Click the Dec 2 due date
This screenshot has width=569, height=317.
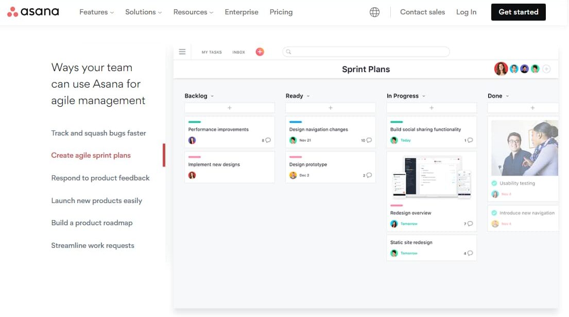click(x=304, y=175)
